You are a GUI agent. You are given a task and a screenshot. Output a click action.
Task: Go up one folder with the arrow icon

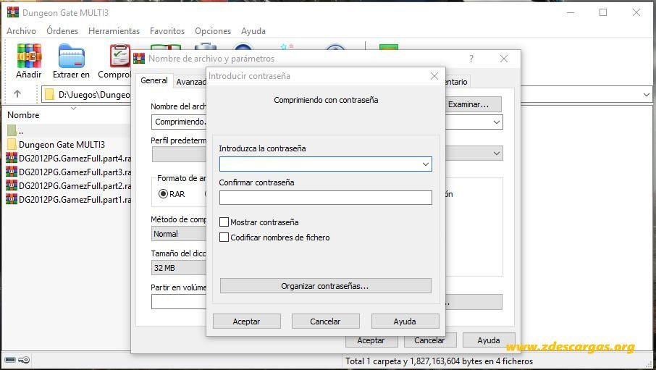click(x=17, y=93)
